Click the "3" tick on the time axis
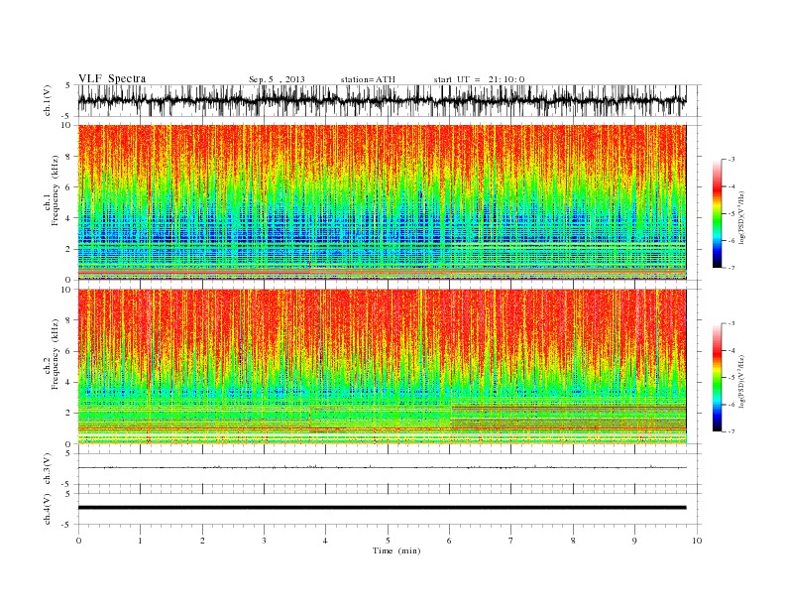This screenshot has width=785, height=607. (x=264, y=541)
